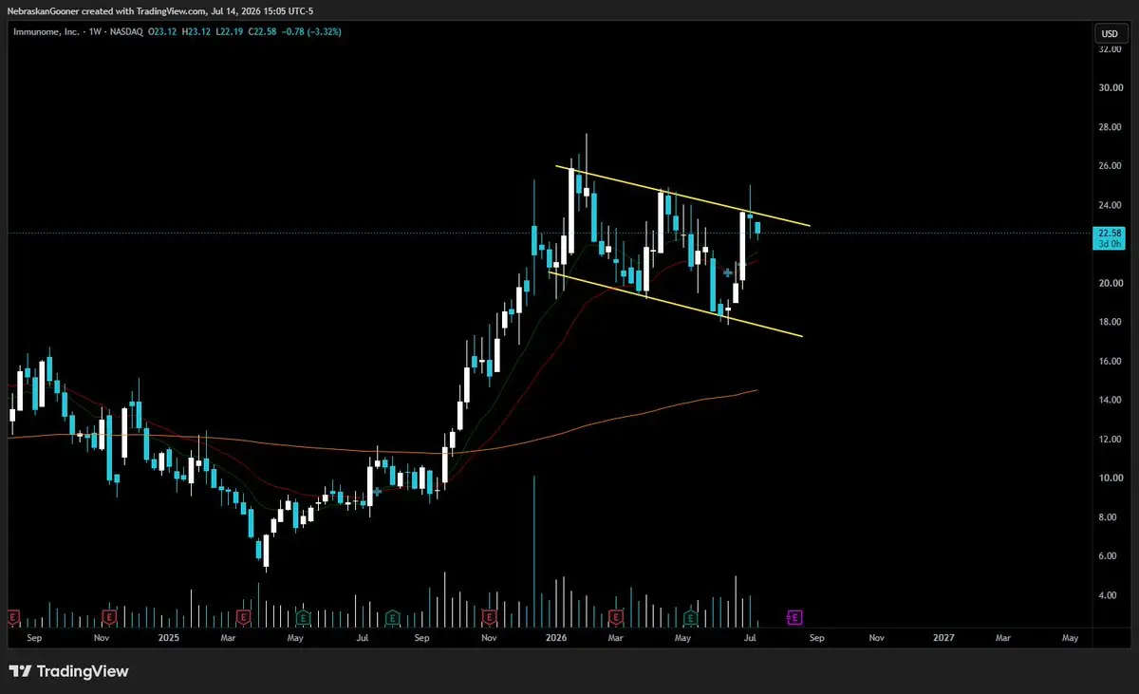The image size is (1139, 694).
Task: Click the red earnings marker above Nov 2024
Action: 109,617
